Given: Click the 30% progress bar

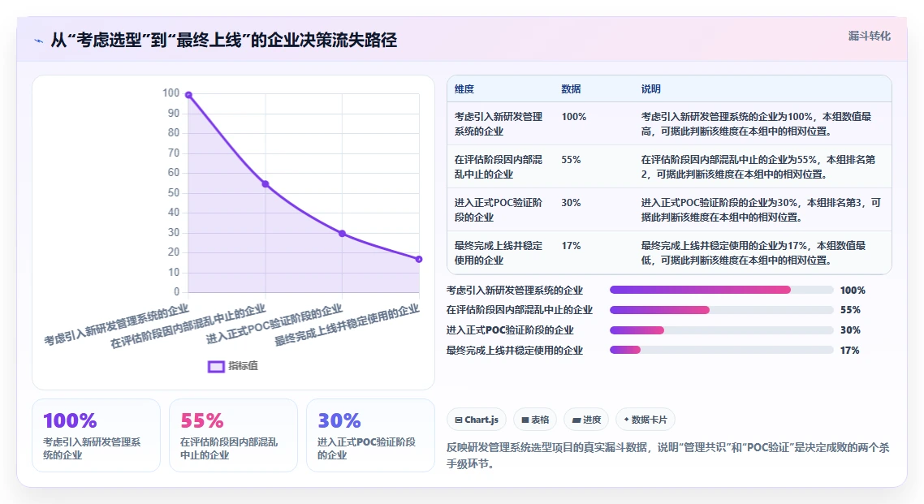Looking at the screenshot, I should coord(721,330).
